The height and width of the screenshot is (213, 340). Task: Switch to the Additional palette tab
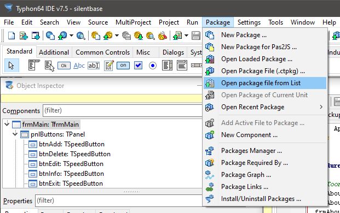click(x=54, y=52)
